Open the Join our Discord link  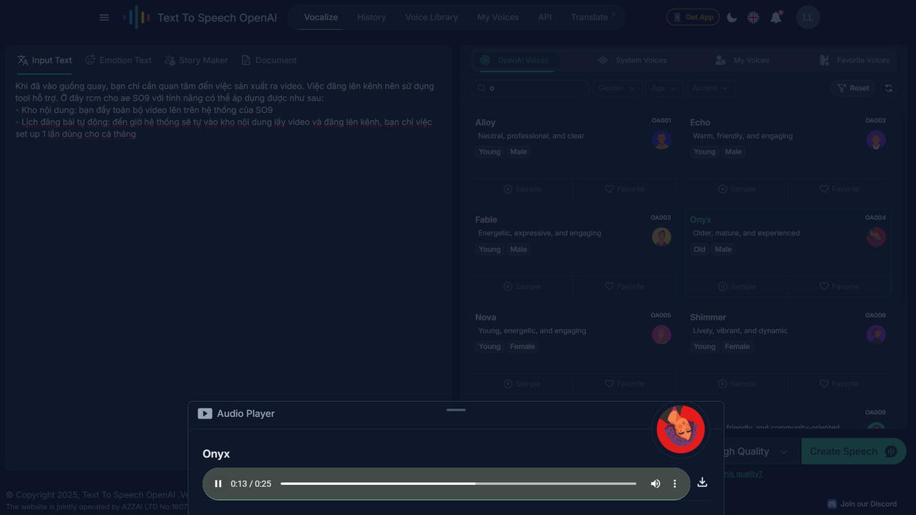[x=862, y=504]
